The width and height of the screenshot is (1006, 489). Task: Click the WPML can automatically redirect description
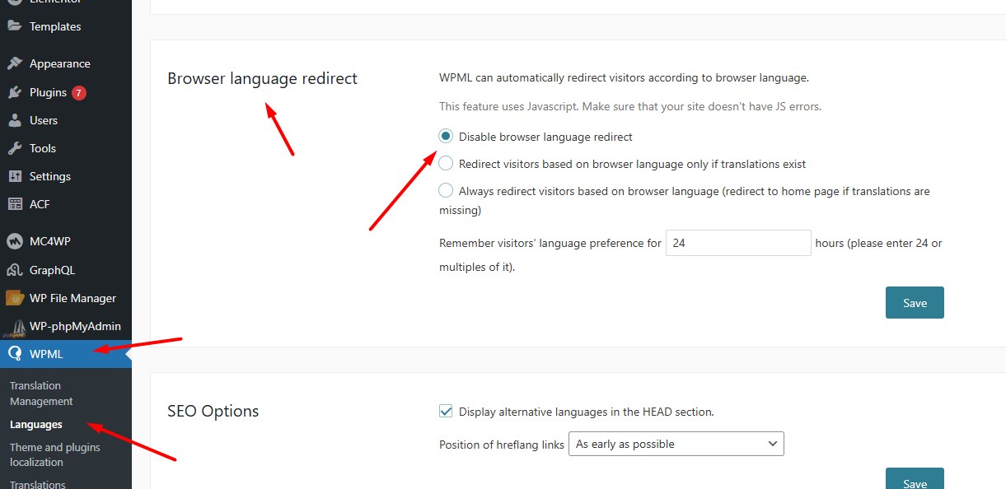pyautogui.click(x=624, y=78)
